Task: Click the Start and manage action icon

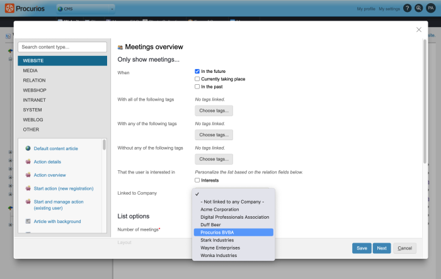Action: click(28, 201)
